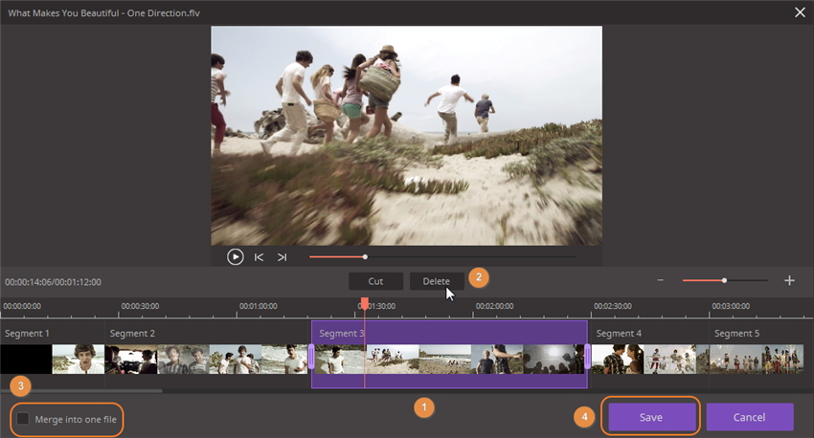Viewport: 814px width, 438px height.
Task: Jump to next frame marker button
Action: tap(282, 257)
